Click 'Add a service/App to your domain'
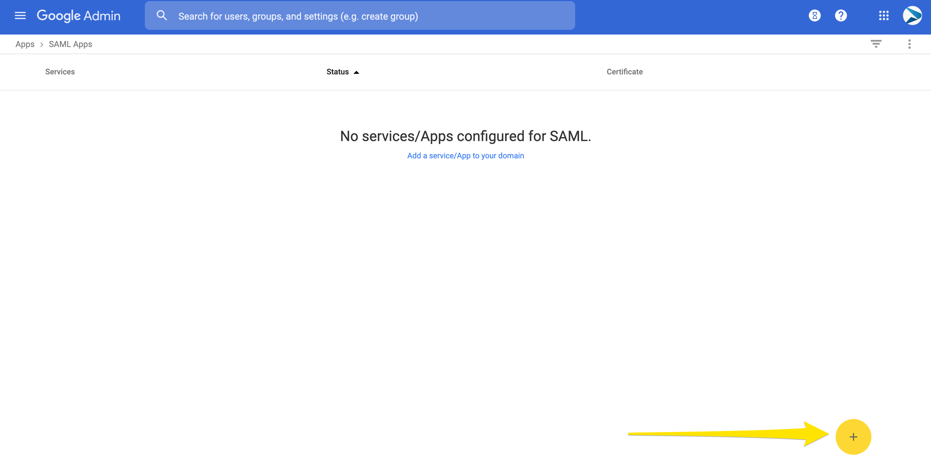The height and width of the screenshot is (475, 931). pos(465,156)
